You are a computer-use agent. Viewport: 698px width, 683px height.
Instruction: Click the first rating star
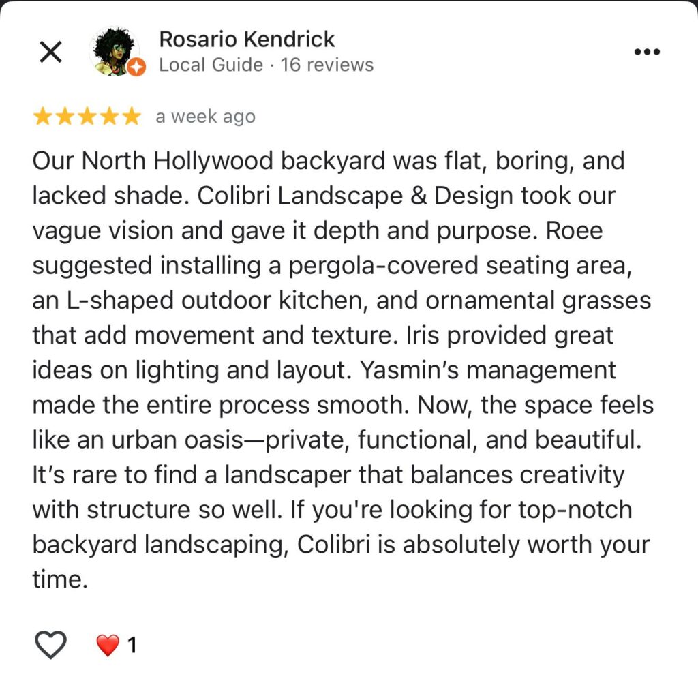click(x=43, y=117)
